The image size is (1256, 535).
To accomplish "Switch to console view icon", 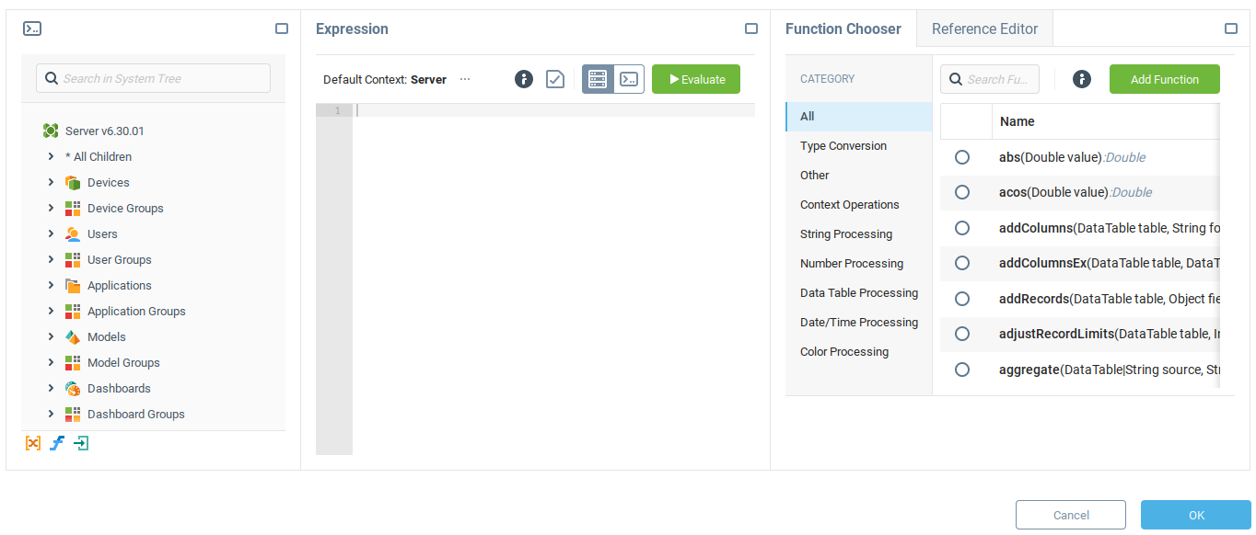I will pos(629,79).
